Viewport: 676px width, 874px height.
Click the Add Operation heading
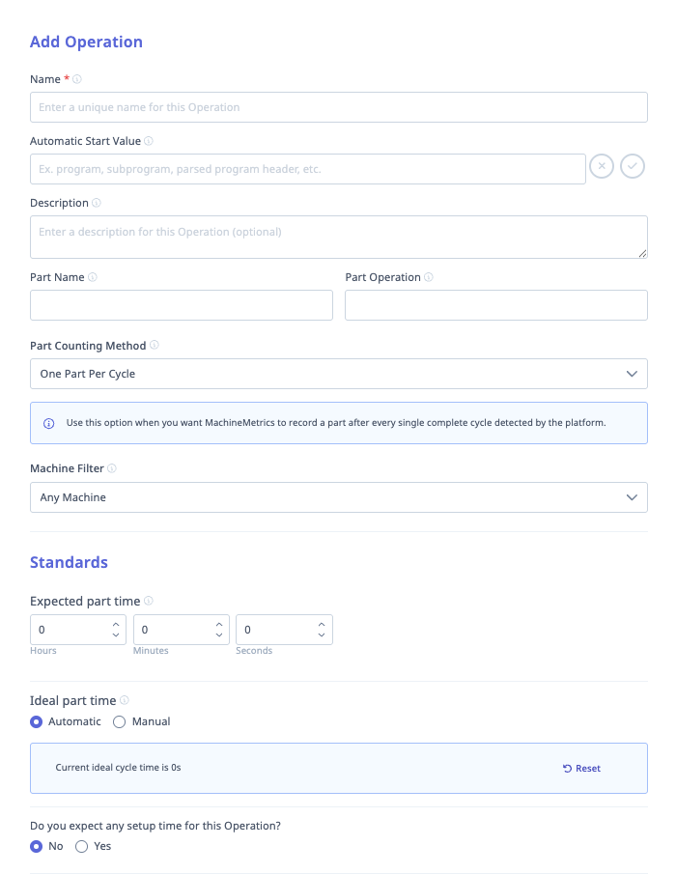pyautogui.click(x=86, y=42)
